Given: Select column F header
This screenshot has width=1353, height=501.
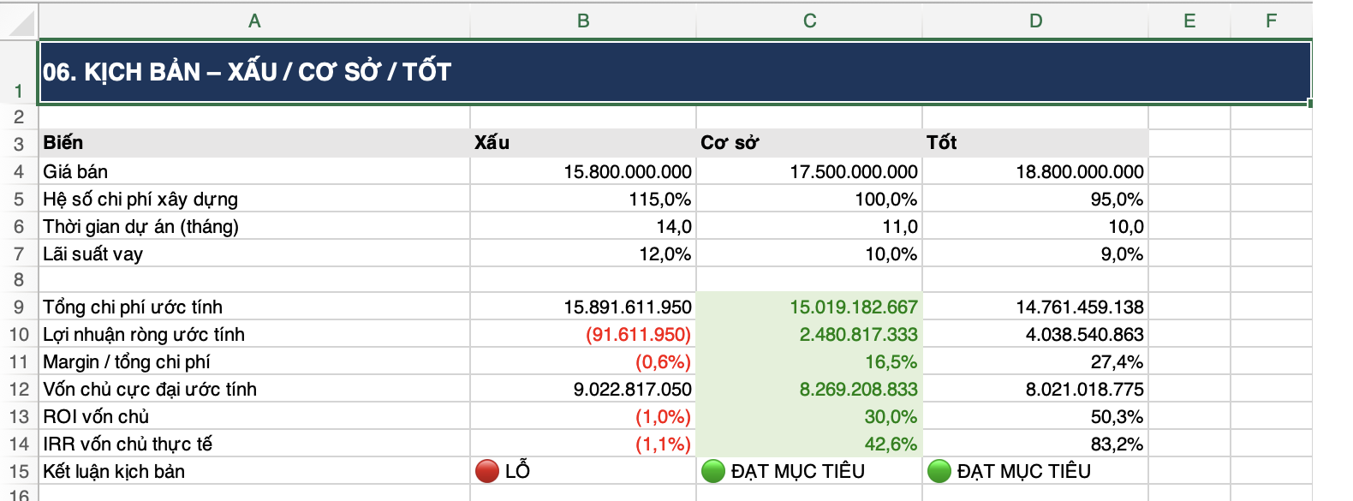Looking at the screenshot, I should [1272, 21].
